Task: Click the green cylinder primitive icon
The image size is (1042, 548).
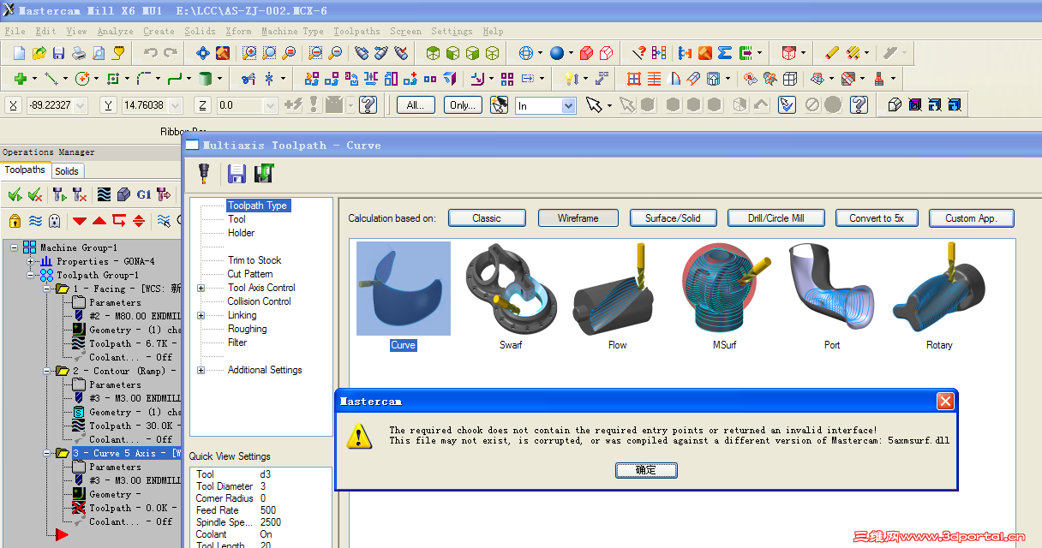Action: click(x=206, y=79)
